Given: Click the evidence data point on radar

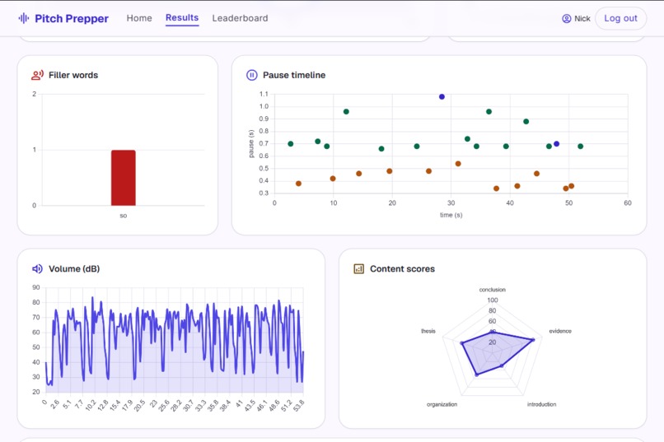Looking at the screenshot, I should point(533,340).
